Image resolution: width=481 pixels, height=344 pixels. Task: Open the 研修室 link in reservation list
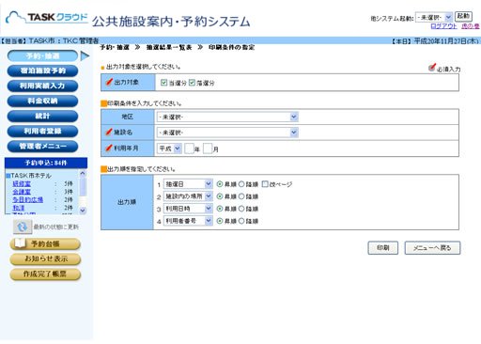(x=22, y=184)
